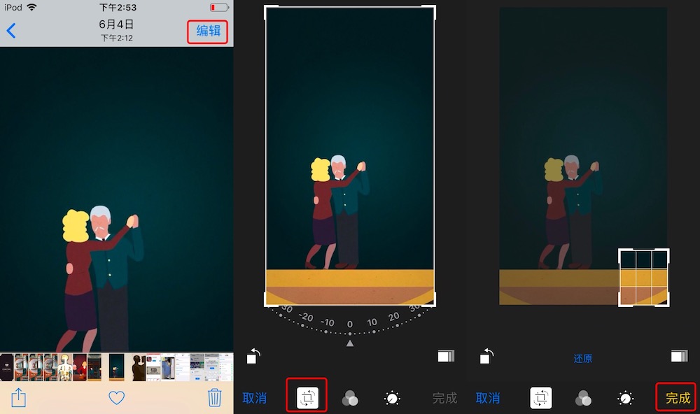Open the adjustment dial icon left of gray 完成
Viewport: 700px width, 414px height.
pos(393,399)
